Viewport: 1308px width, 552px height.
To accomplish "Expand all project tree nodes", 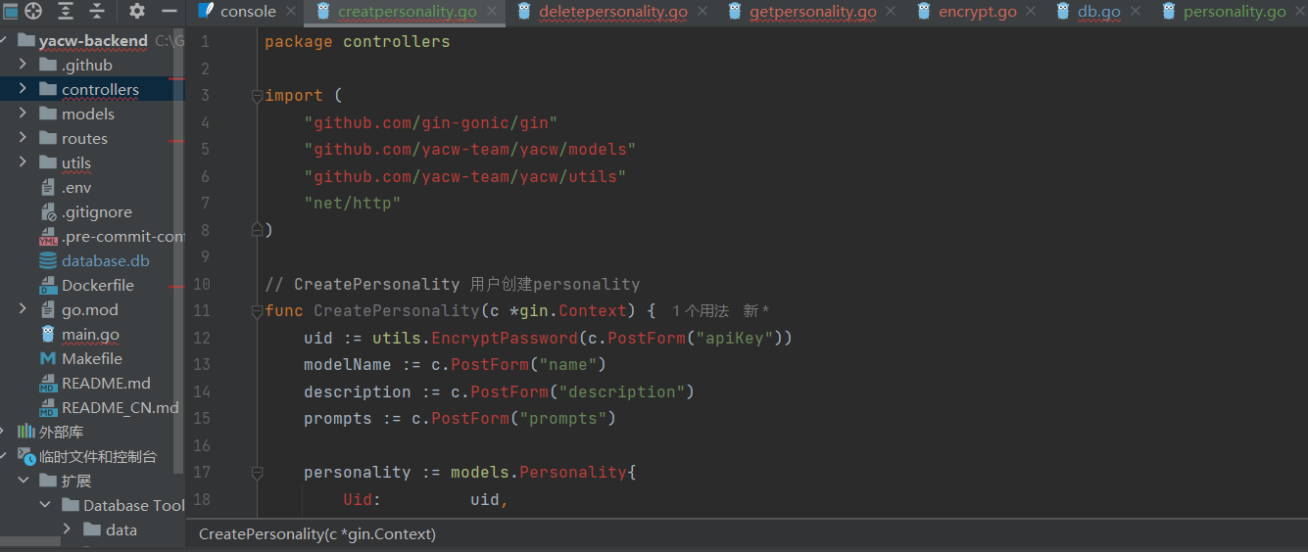I will tap(66, 12).
